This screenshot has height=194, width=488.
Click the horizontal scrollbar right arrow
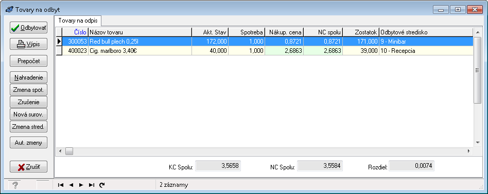point(469,151)
